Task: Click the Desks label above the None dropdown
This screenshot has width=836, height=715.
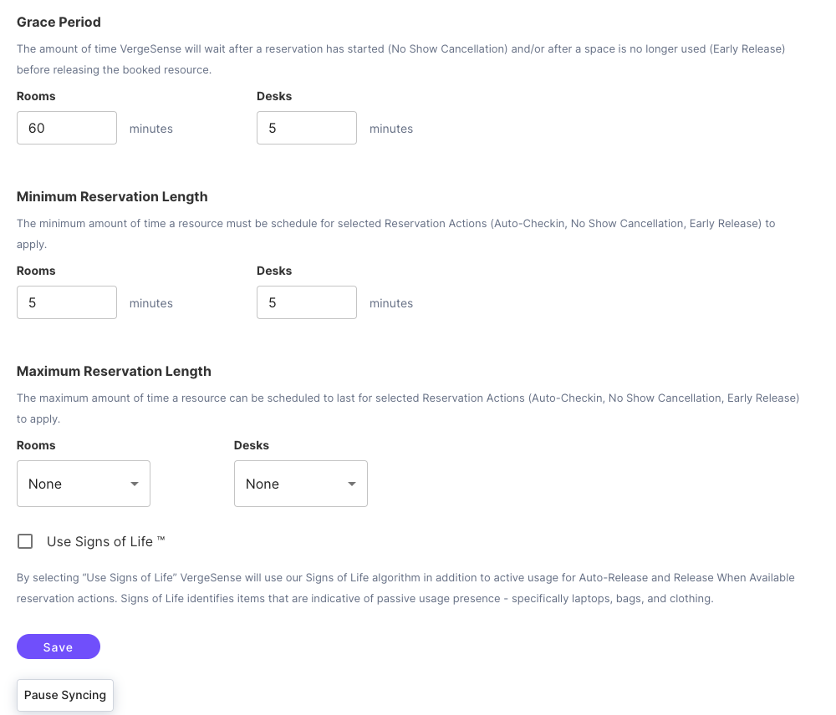Action: [x=252, y=445]
